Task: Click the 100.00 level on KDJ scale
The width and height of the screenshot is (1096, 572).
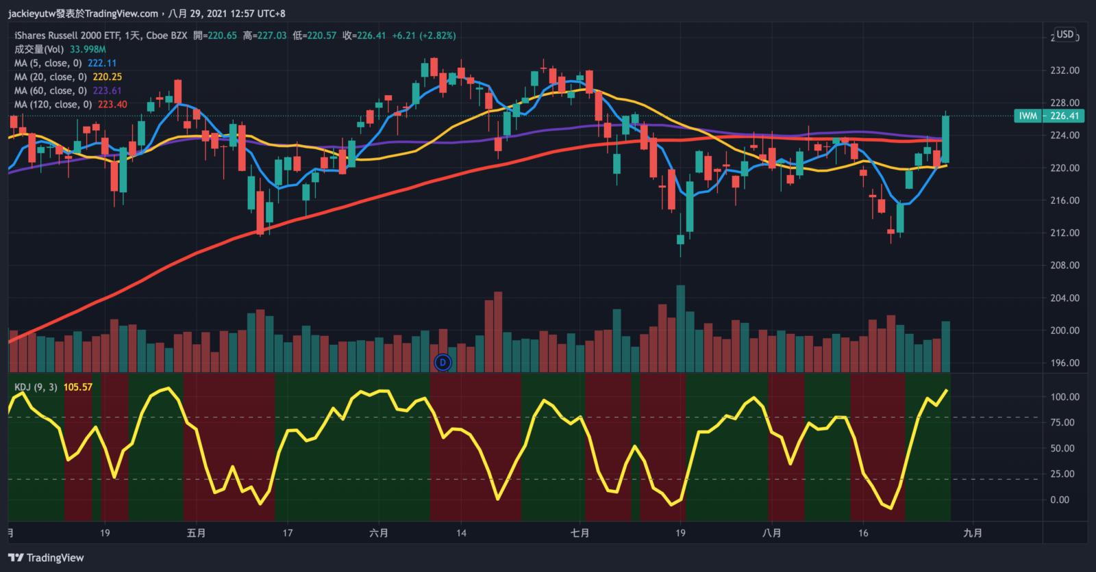Action: coord(1064,397)
